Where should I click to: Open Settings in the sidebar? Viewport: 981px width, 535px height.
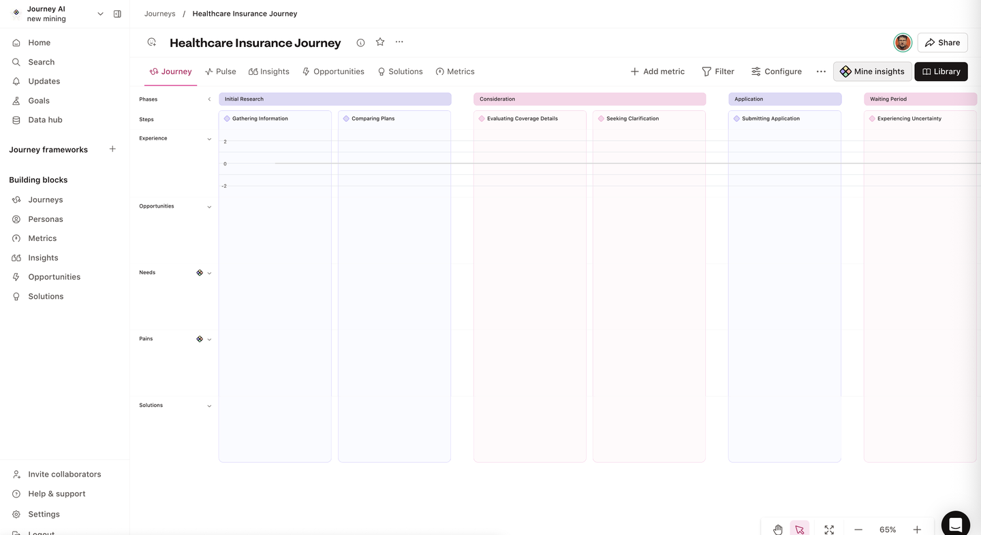pyautogui.click(x=44, y=514)
